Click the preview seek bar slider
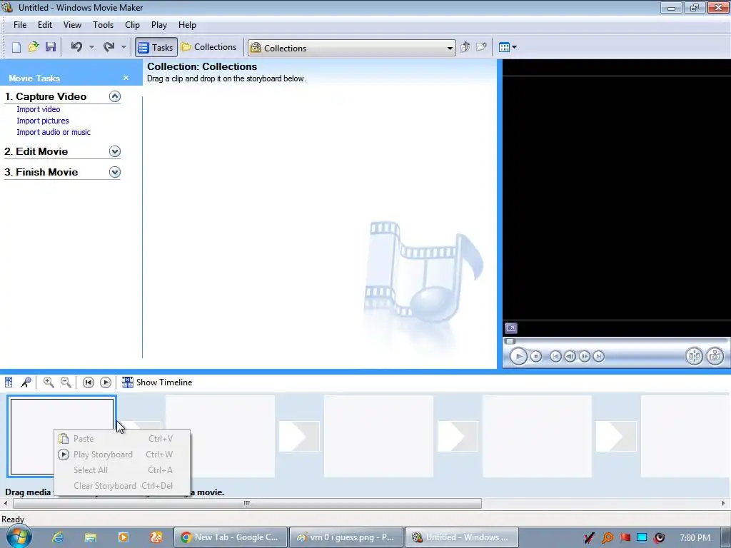731x548 pixels. pos(510,342)
